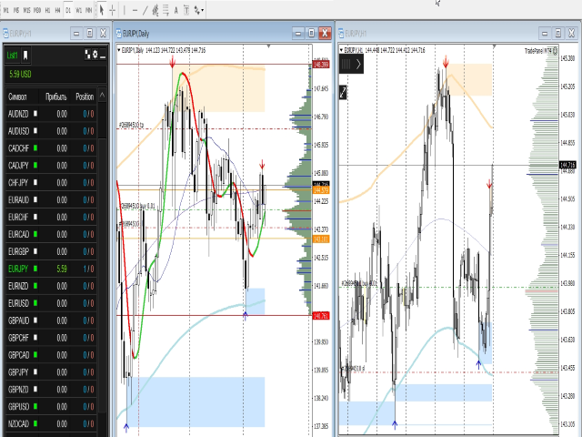Open the panel settings gear

pos(95,55)
